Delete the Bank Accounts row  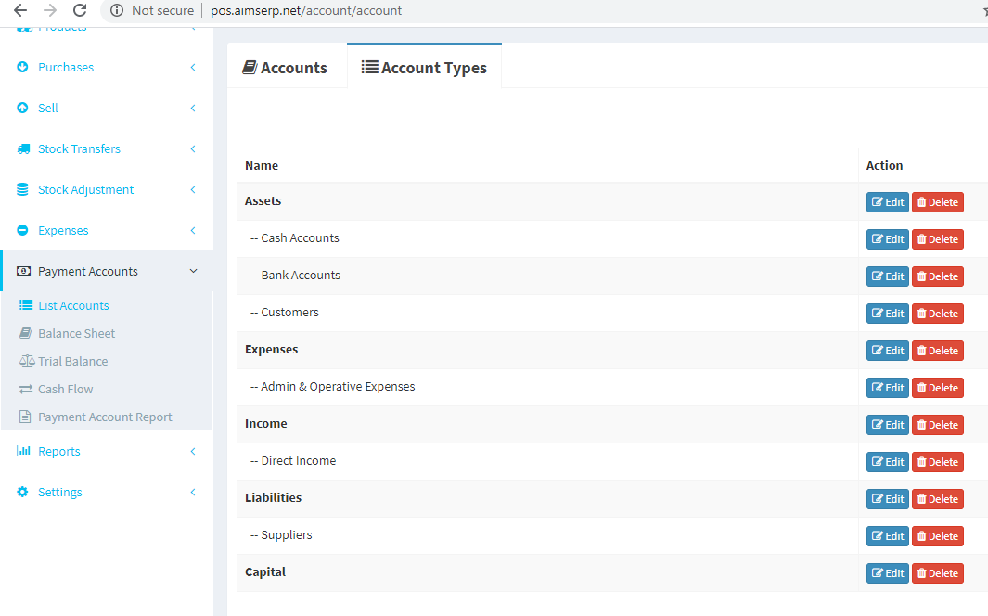coord(938,276)
